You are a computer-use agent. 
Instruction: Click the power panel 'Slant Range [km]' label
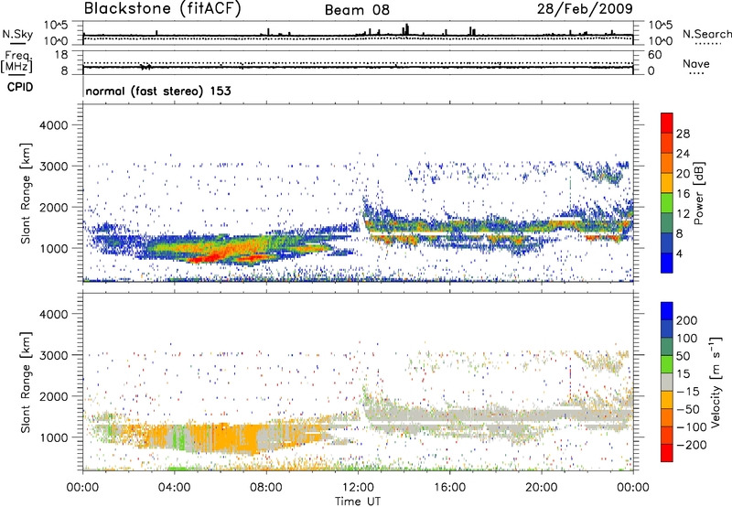(x=26, y=193)
